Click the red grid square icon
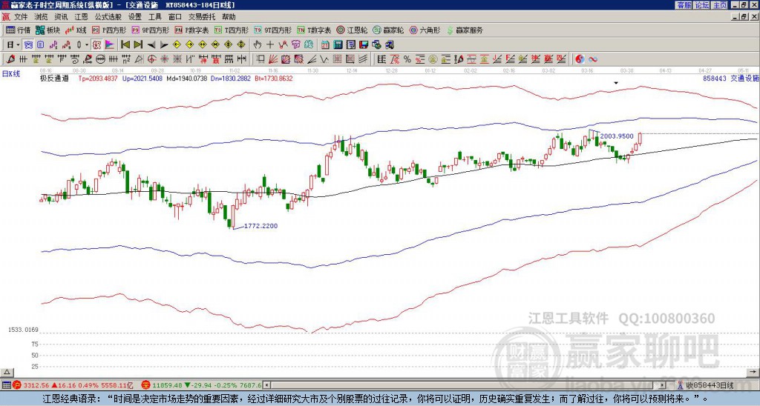This screenshot has height=406, width=760. (337, 59)
